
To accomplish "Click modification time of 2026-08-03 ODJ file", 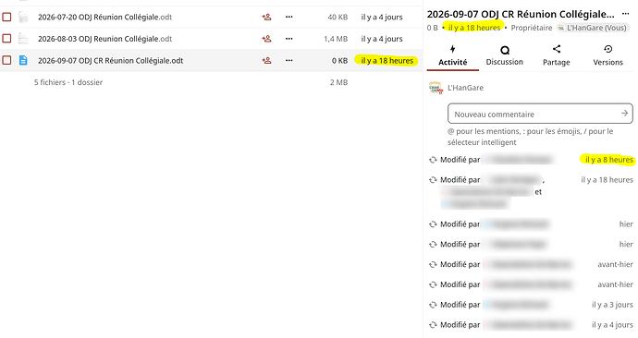I will tap(382, 39).
